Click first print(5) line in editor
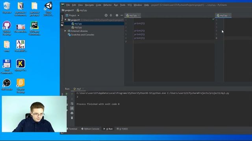Viewport: 252px width, 141px height. pos(139,23)
